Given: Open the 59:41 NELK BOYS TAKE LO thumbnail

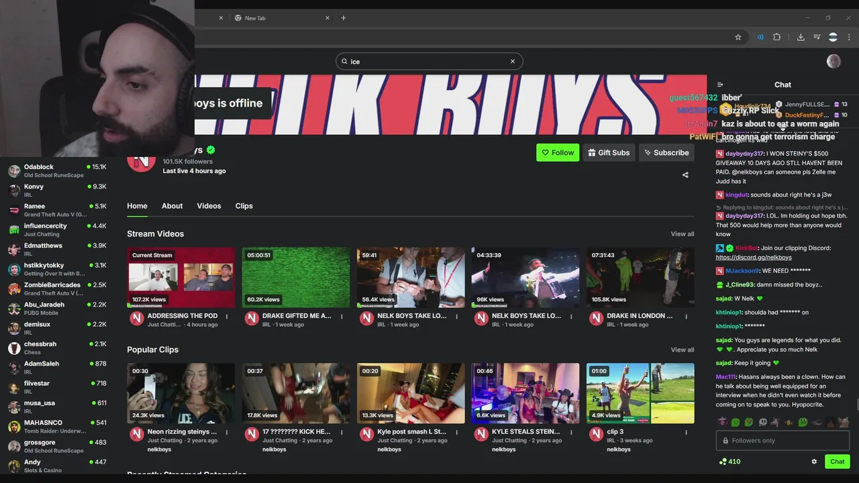Looking at the screenshot, I should (x=411, y=278).
